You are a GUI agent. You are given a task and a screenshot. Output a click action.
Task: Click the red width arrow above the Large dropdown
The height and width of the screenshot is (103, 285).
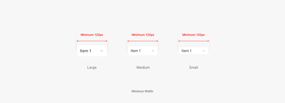[x=92, y=41]
